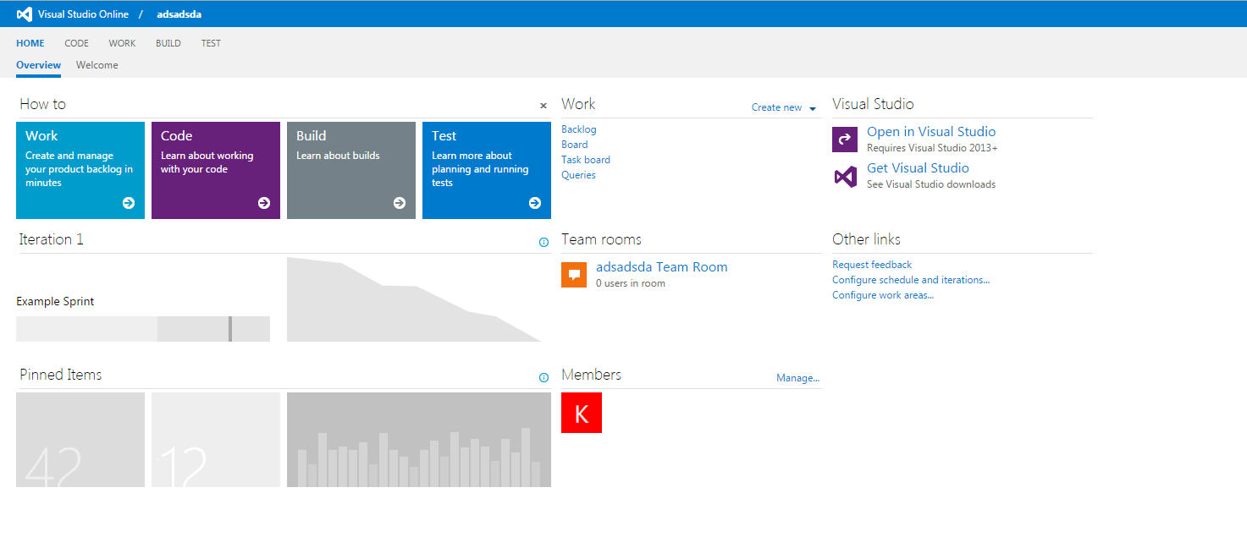Open the Work how-to tile
This screenshot has width=1247, height=548.
[x=80, y=170]
